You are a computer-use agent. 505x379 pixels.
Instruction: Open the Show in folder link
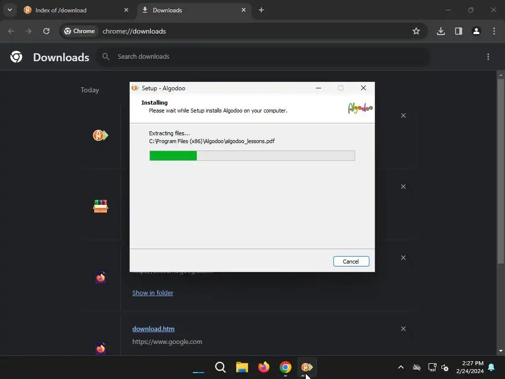click(x=153, y=293)
